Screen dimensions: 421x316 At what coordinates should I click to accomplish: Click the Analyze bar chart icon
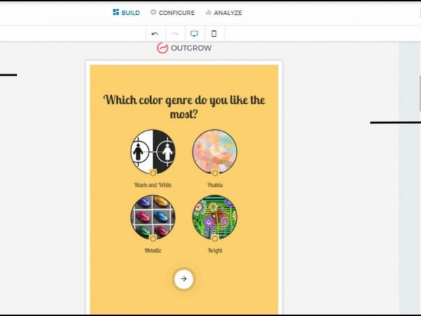[x=208, y=13]
